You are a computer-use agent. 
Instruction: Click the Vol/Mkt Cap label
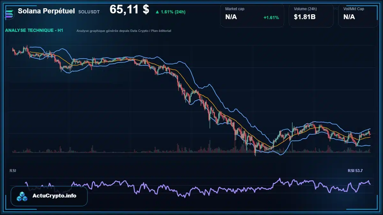[x=354, y=9]
